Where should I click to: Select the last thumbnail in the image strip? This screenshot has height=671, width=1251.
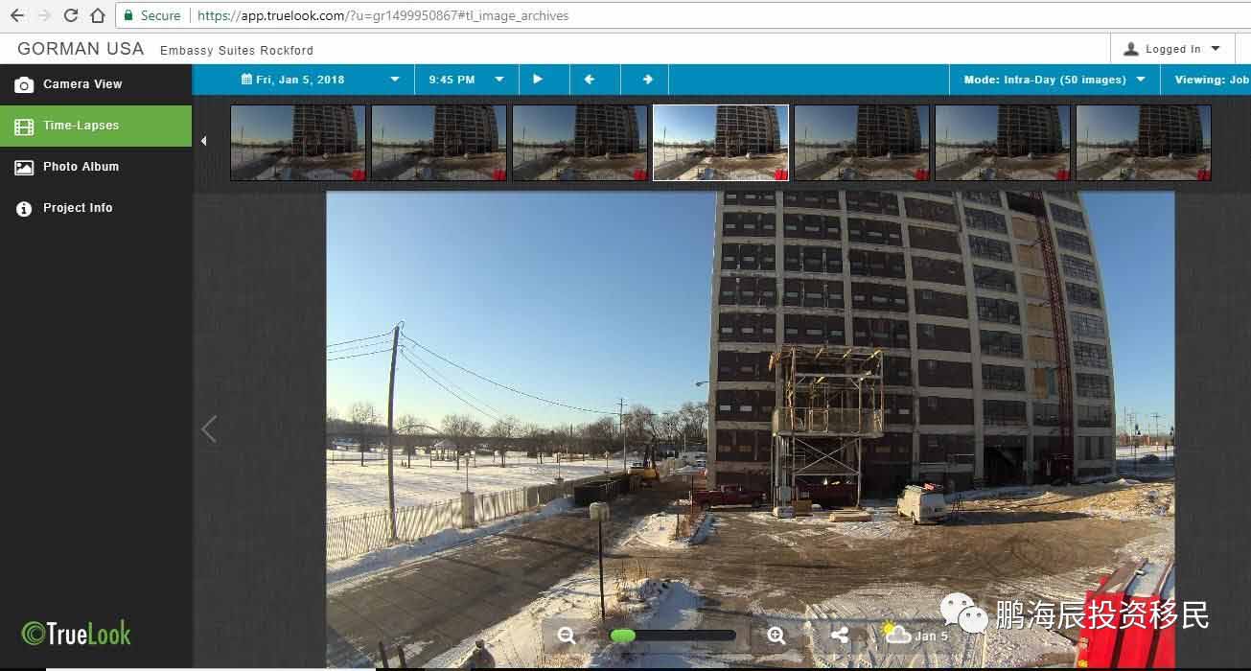1144,143
